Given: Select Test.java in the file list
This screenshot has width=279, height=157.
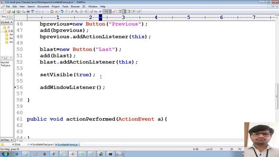Looking at the screenshot, I should click(5, 65).
